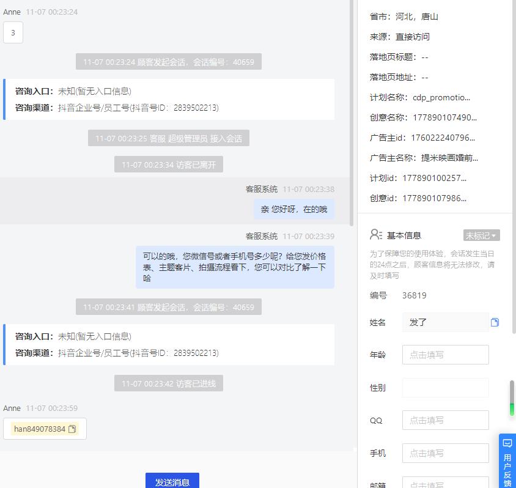Click the 发送消息 button

tap(172, 481)
